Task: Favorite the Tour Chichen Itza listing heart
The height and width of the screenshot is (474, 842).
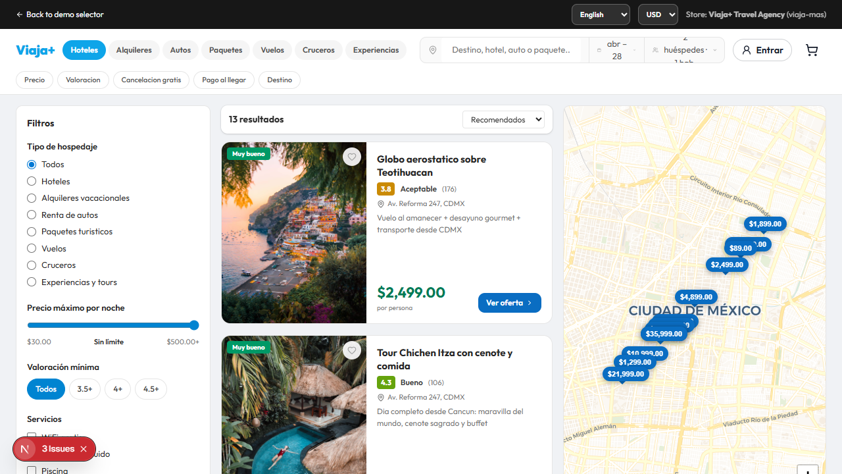Action: point(352,350)
